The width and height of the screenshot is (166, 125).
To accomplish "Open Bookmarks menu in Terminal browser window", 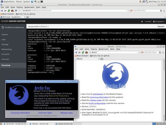I will (29, 7).
